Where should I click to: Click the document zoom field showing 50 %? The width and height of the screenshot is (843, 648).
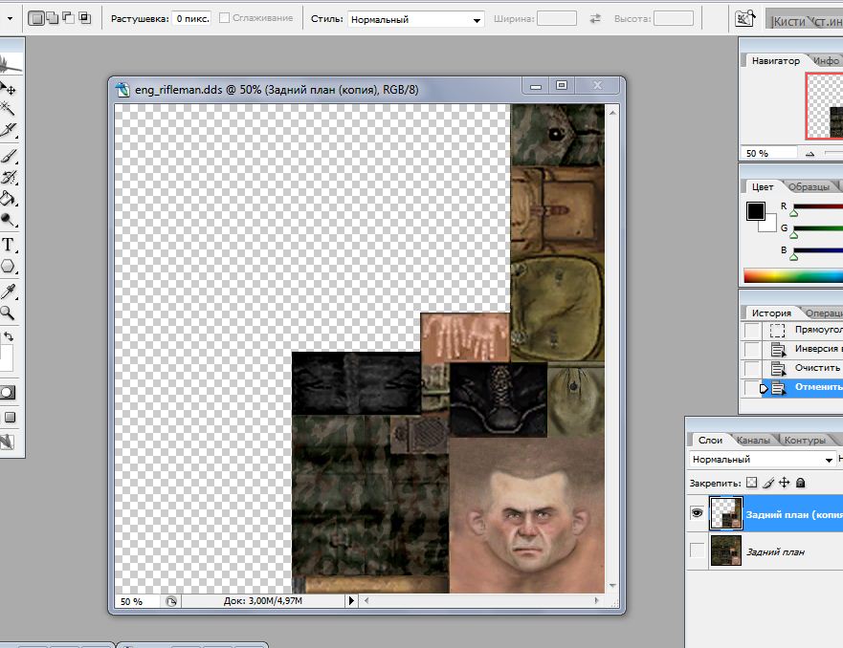[x=137, y=601]
